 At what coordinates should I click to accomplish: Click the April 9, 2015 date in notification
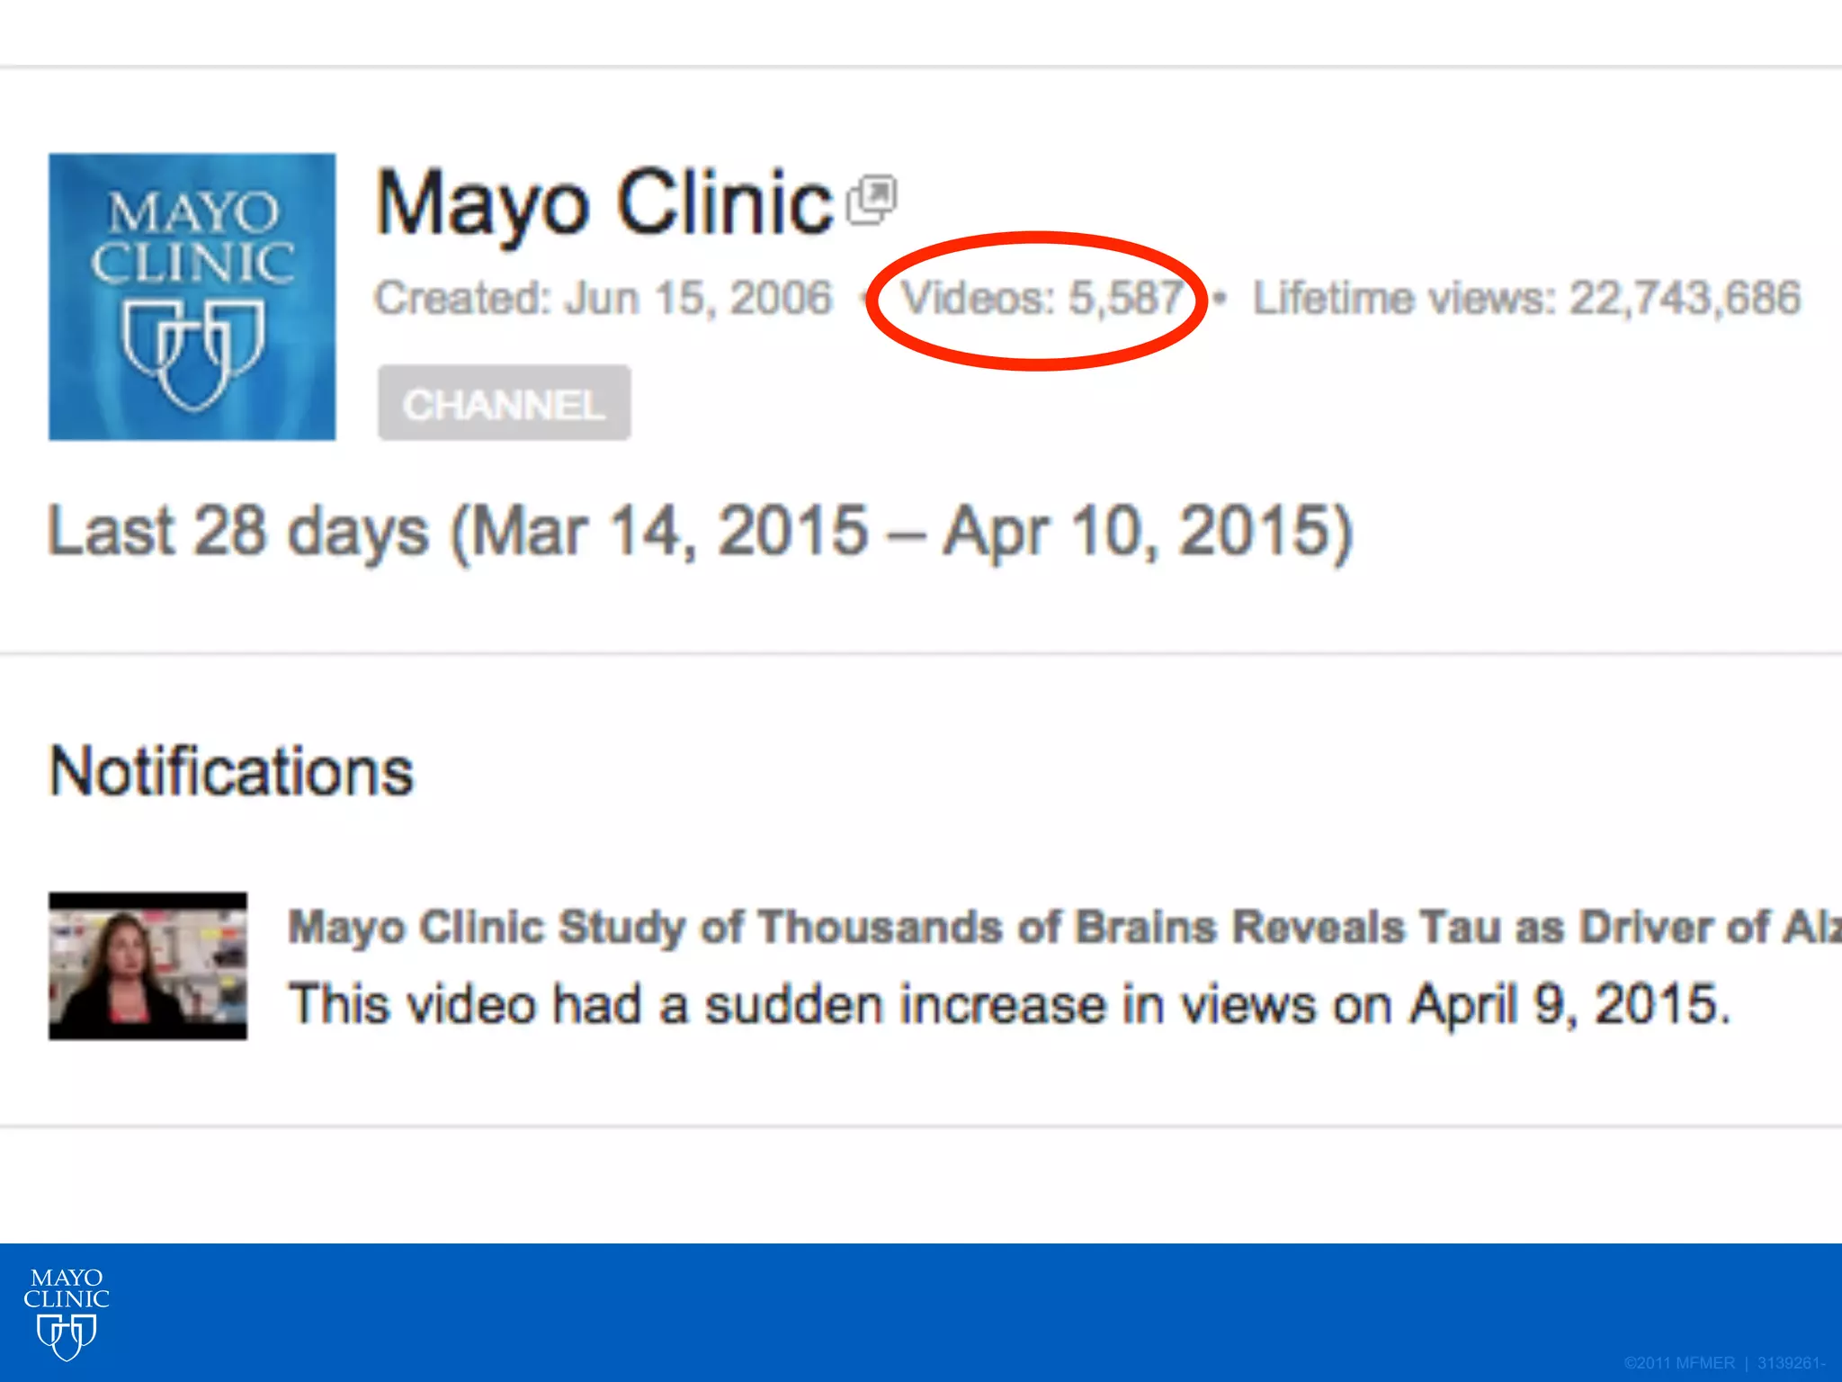1565,1004
